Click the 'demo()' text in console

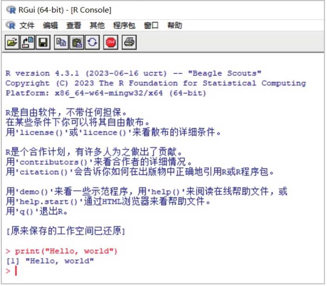33,192
